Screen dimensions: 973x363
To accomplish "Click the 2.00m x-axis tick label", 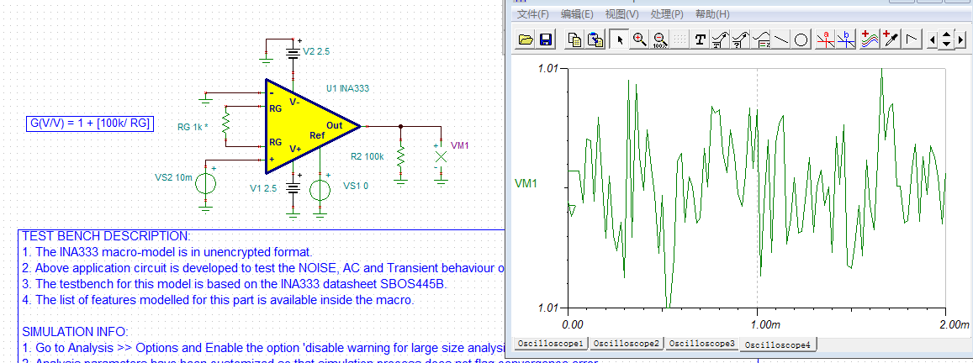I will (x=954, y=324).
